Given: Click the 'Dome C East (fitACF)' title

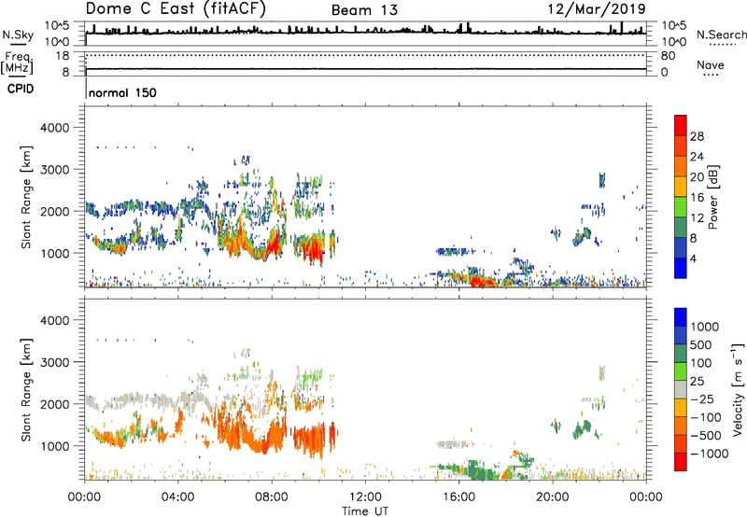Looking at the screenshot, I should 176,8.
